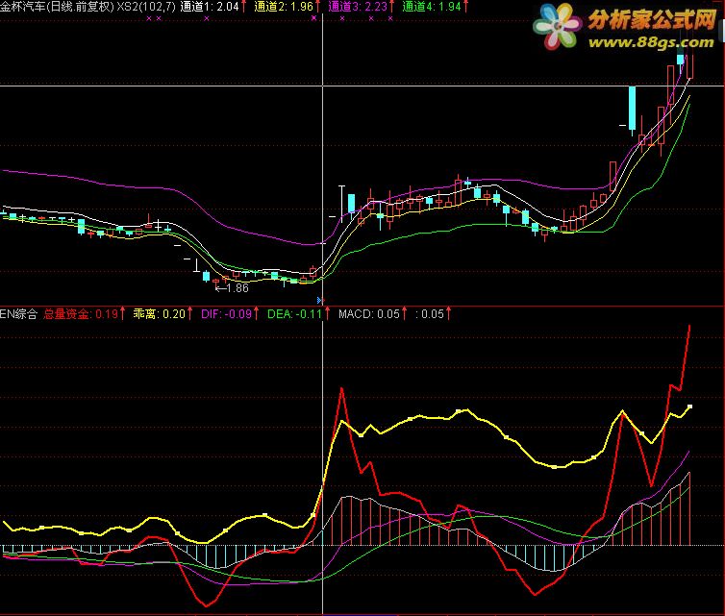Click the www.88gs.com link

(651, 43)
